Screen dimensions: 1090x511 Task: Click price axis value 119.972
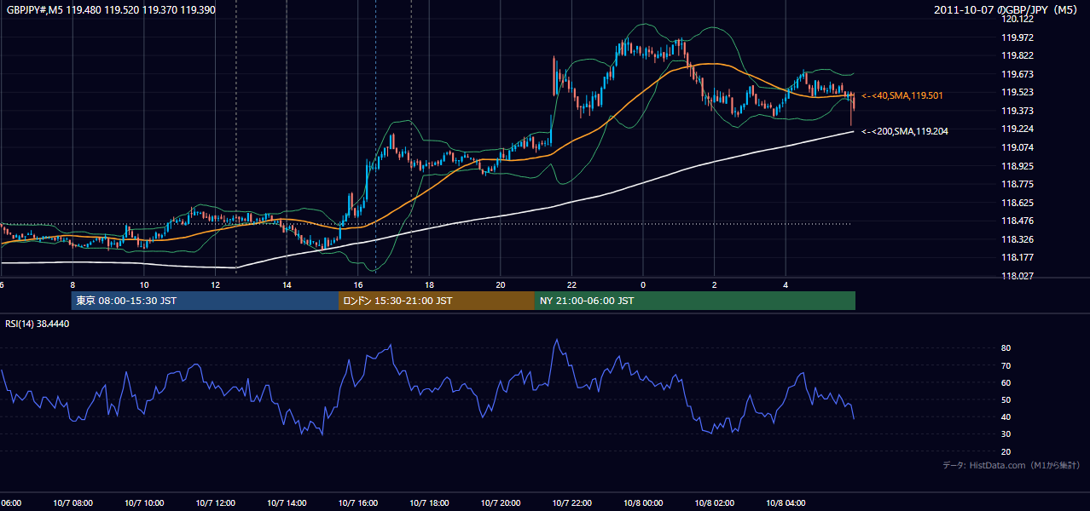click(x=1018, y=37)
